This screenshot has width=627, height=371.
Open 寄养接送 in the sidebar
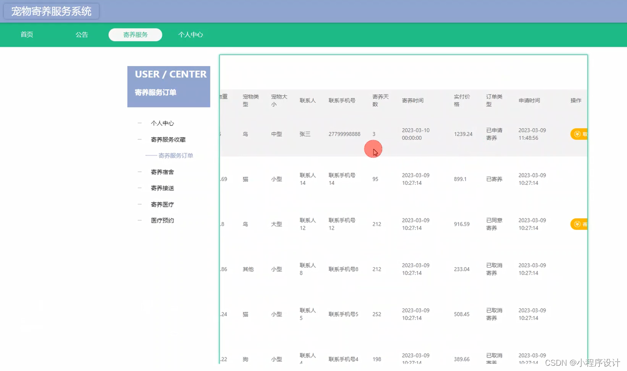tap(162, 188)
